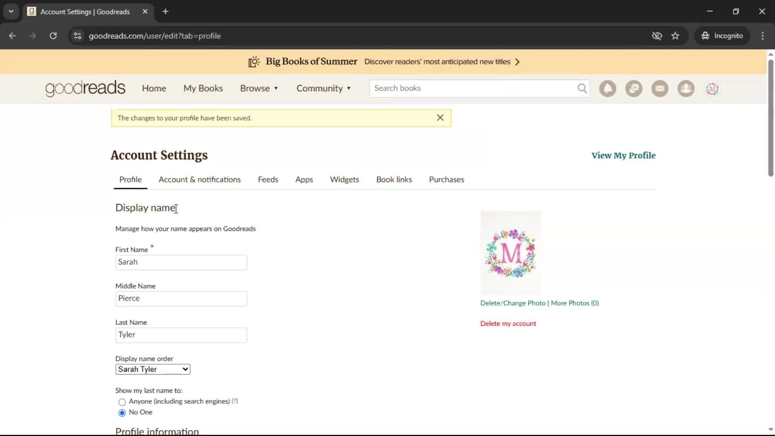Open the Display name order dropdown
This screenshot has width=775, height=436.
click(153, 369)
